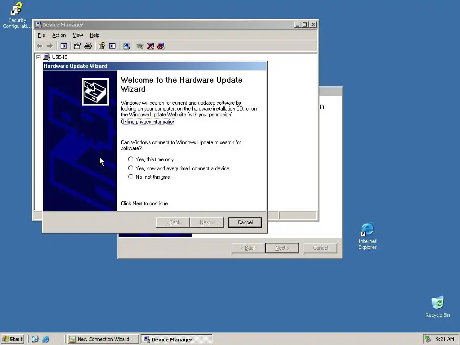Click Back in Hardware Update Wizard

click(x=173, y=222)
